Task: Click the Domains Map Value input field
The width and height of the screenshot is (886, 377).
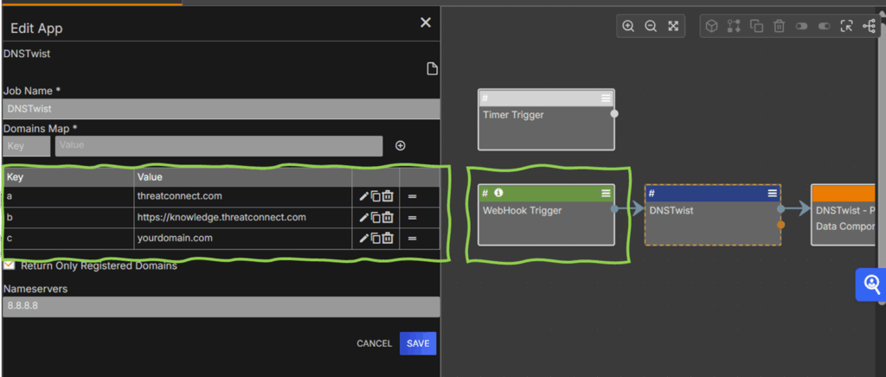Action: [219, 145]
